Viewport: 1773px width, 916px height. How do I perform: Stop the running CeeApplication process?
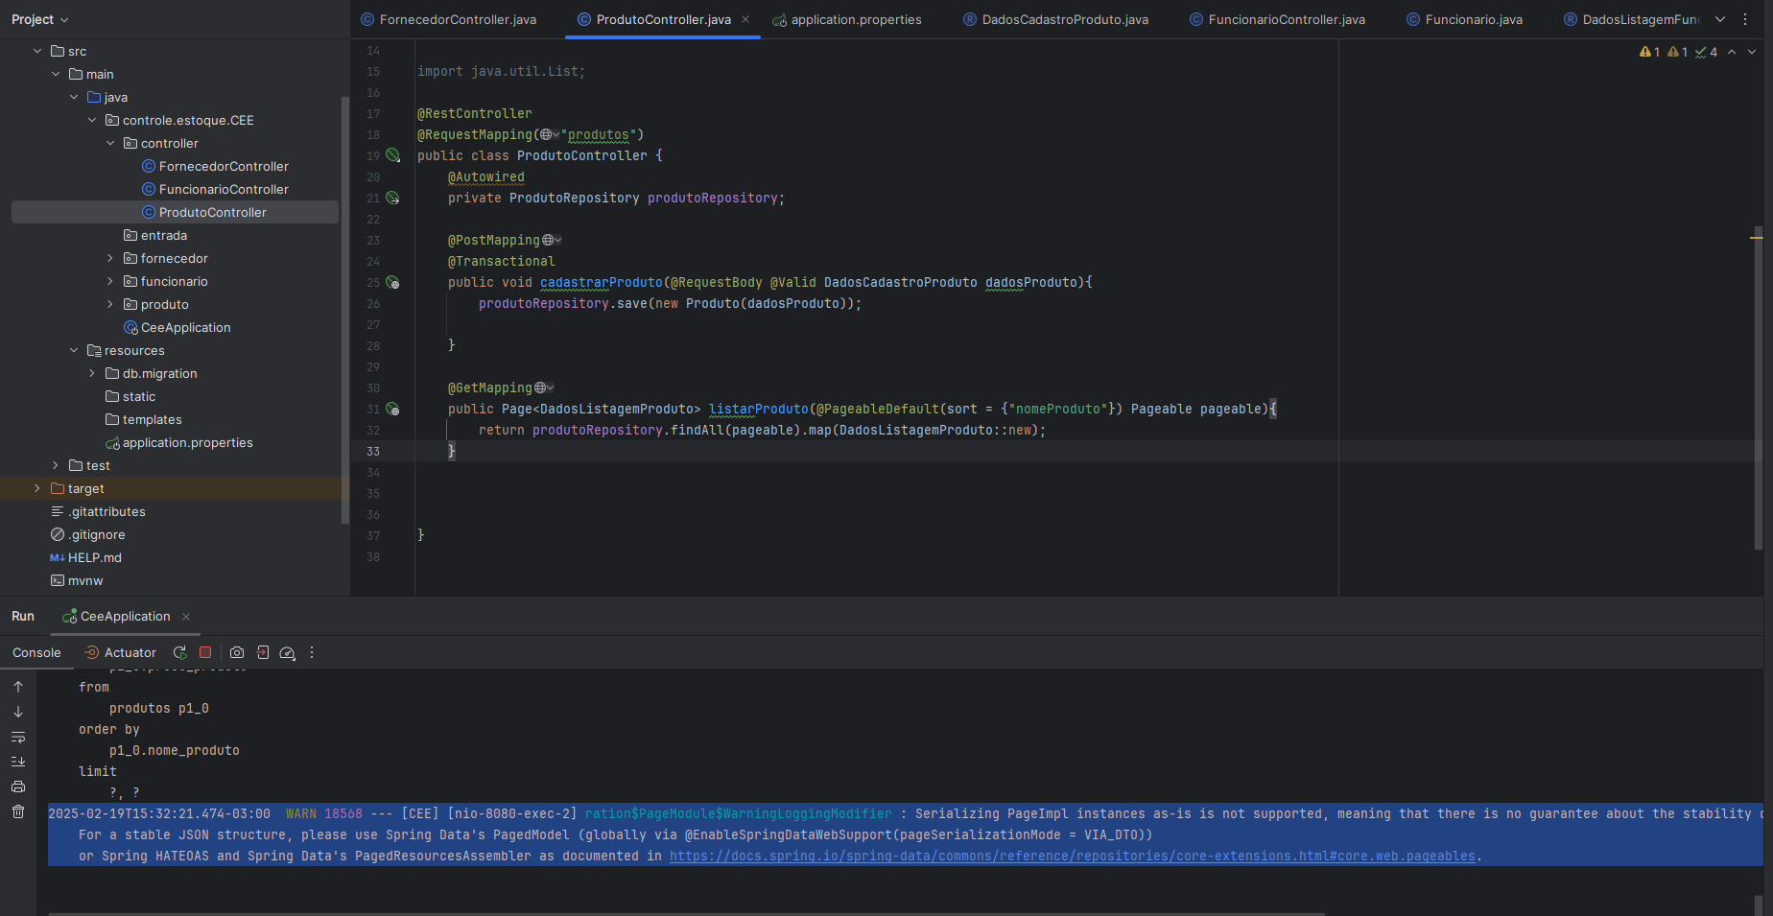(205, 652)
